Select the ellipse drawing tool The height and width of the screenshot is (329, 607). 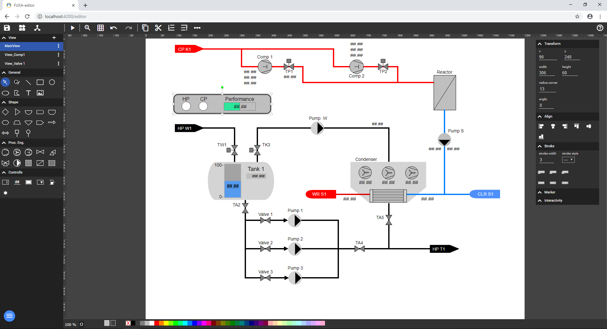coord(5,93)
